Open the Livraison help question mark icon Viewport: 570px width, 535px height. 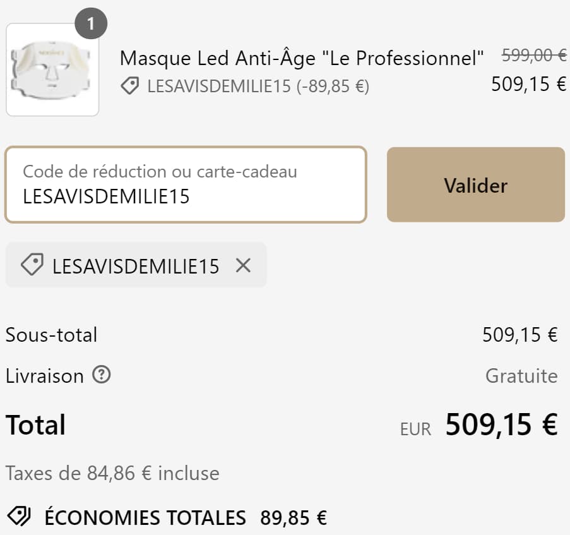101,376
